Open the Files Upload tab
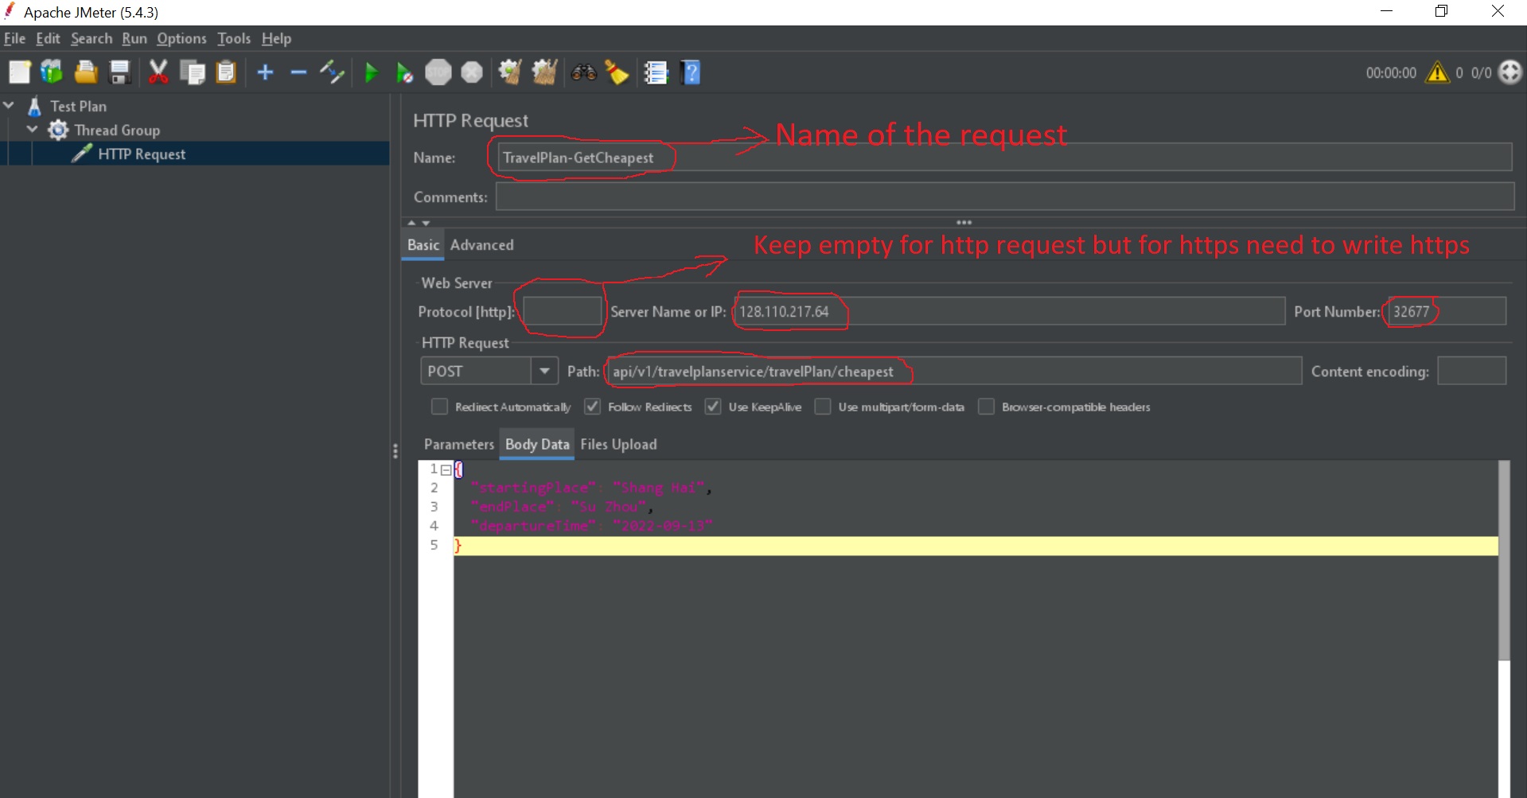The height and width of the screenshot is (798, 1527). [618, 444]
